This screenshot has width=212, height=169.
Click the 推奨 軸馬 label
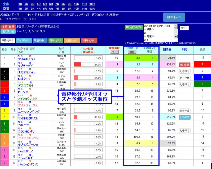click(8, 27)
